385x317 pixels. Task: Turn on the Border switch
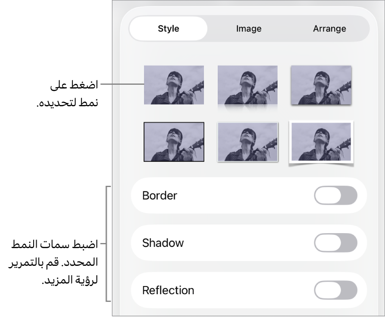click(x=335, y=196)
